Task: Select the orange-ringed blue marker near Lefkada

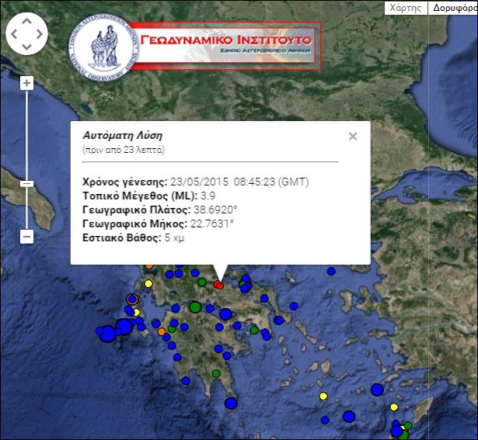Action: 132,300
